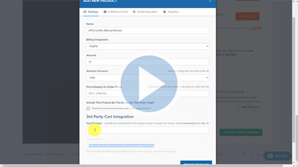Switch to the Fulfillment Email tab

115,12
